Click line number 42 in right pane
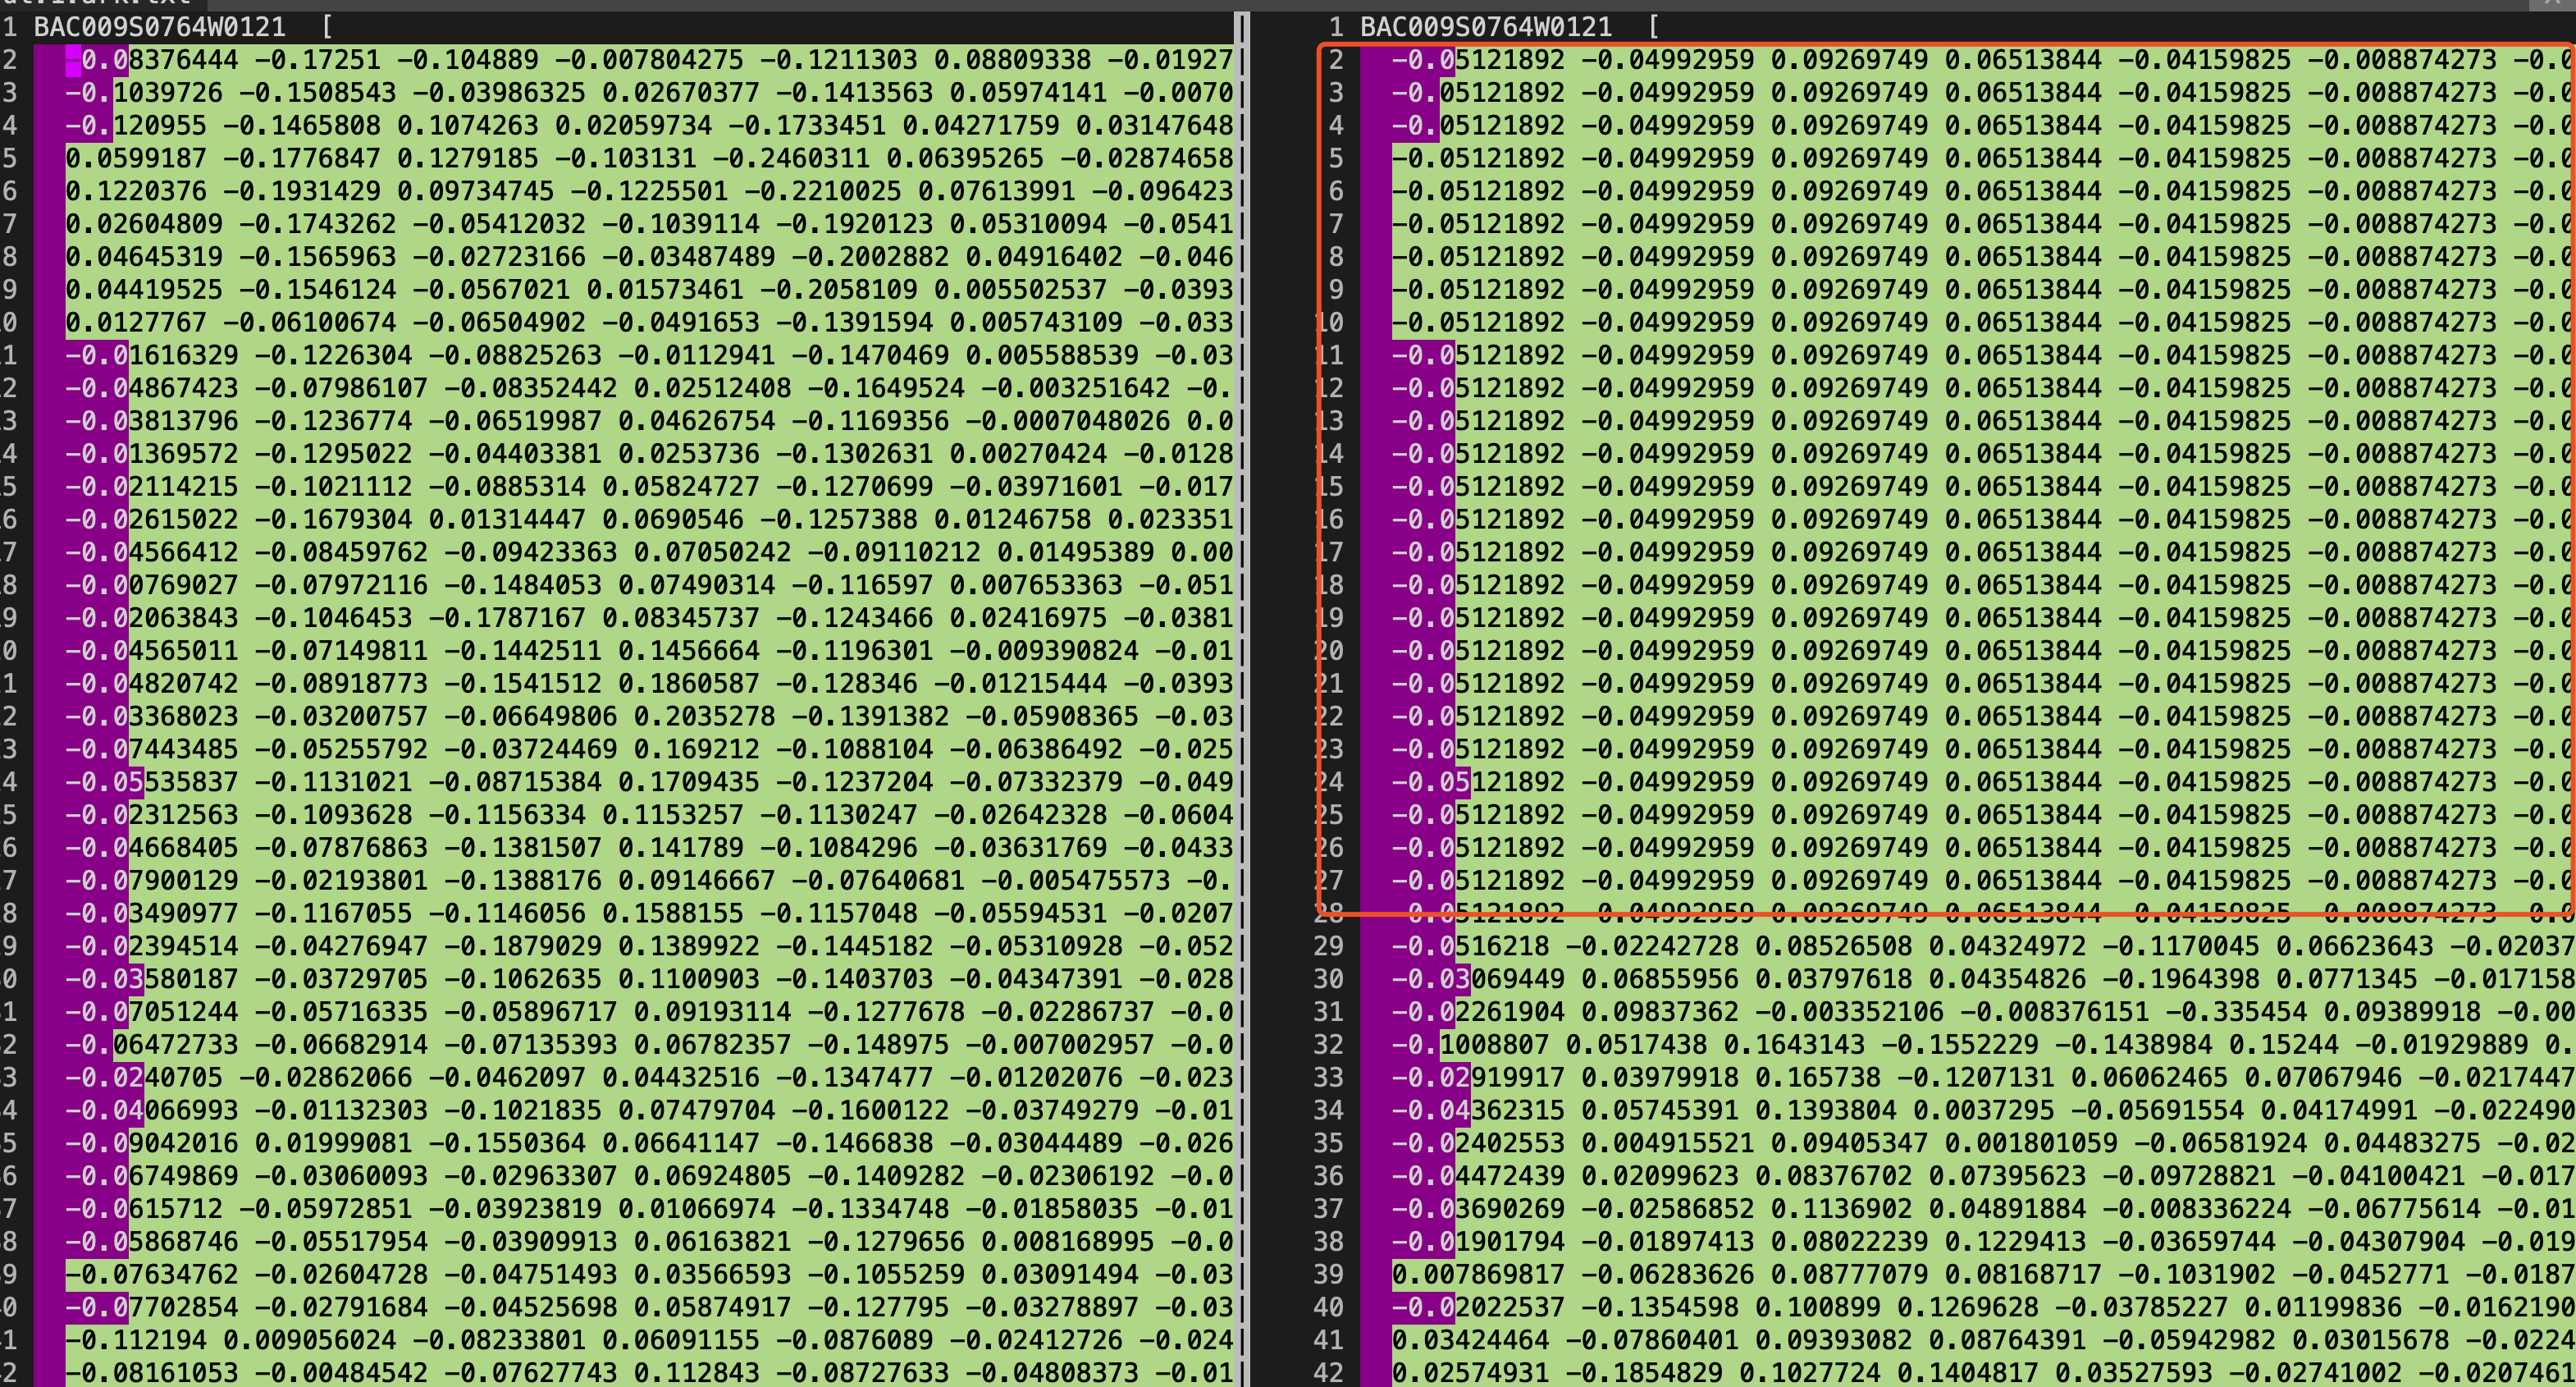 click(1329, 1373)
